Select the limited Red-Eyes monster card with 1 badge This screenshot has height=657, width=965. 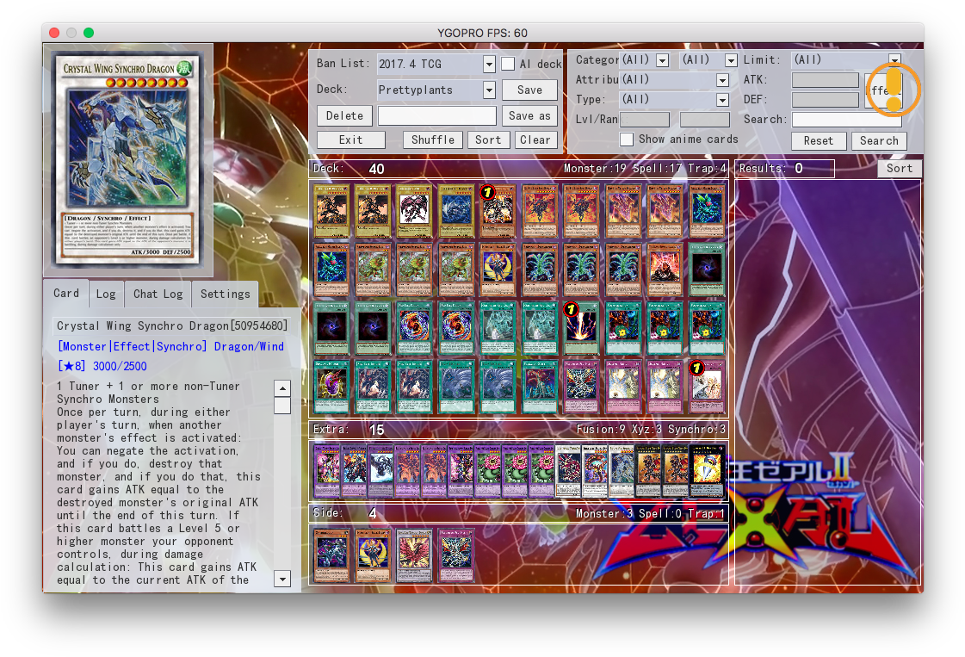[498, 211]
